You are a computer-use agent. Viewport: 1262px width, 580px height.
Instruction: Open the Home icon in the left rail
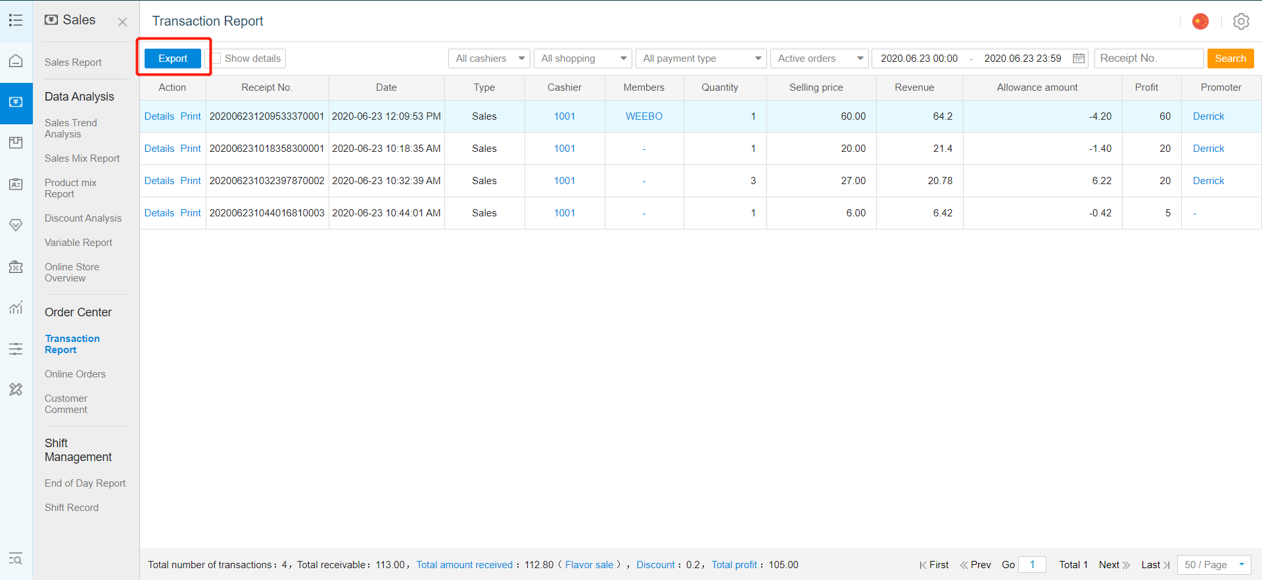tap(16, 61)
